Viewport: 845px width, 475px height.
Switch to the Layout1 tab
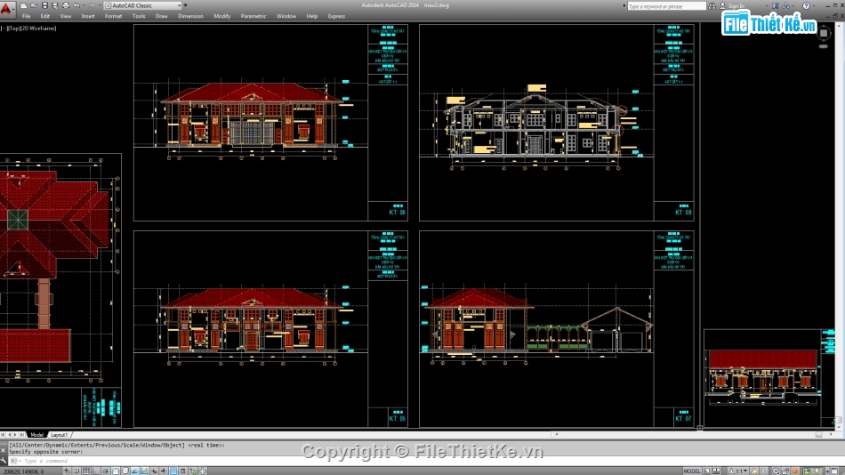pos(59,435)
